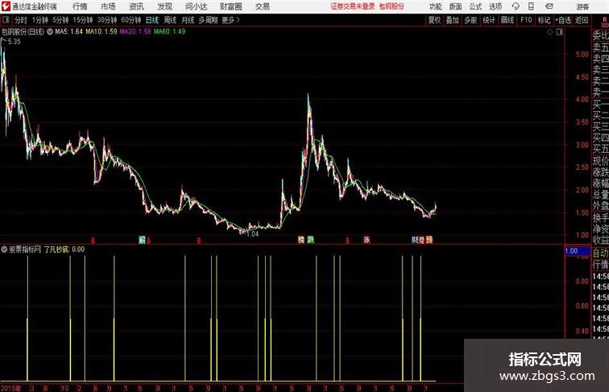Open the 选项 menu
The width and height of the screenshot is (609, 392).
pyautogui.click(x=495, y=6)
